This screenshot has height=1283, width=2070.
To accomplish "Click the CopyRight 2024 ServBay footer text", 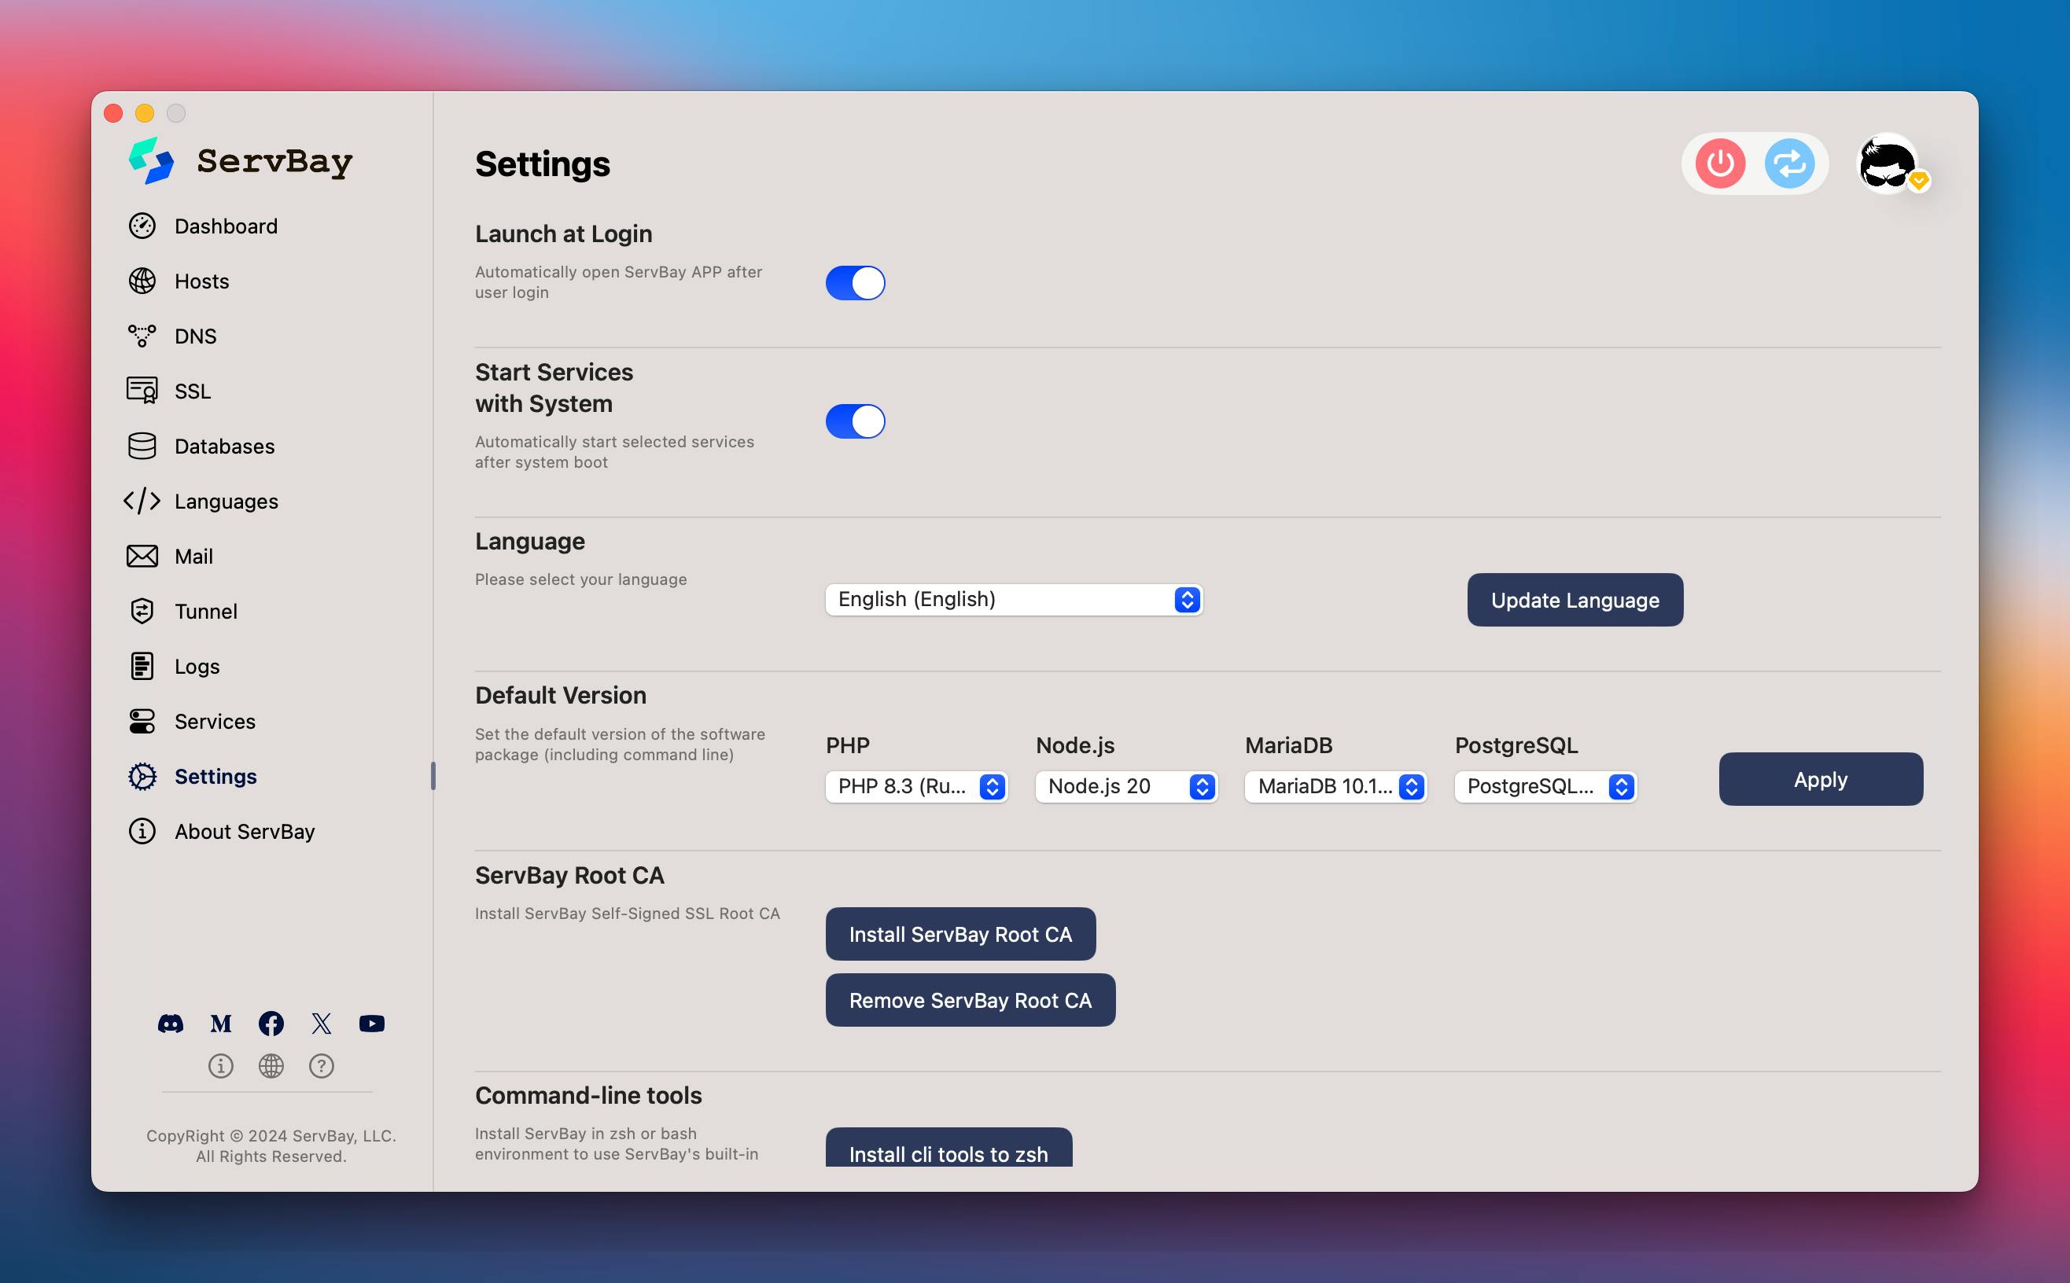I will tap(271, 1145).
